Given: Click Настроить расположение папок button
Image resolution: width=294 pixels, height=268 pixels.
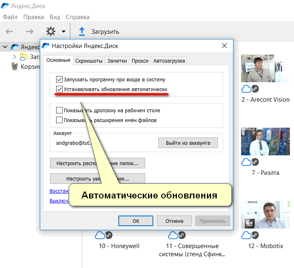Looking at the screenshot, I should [97, 163].
